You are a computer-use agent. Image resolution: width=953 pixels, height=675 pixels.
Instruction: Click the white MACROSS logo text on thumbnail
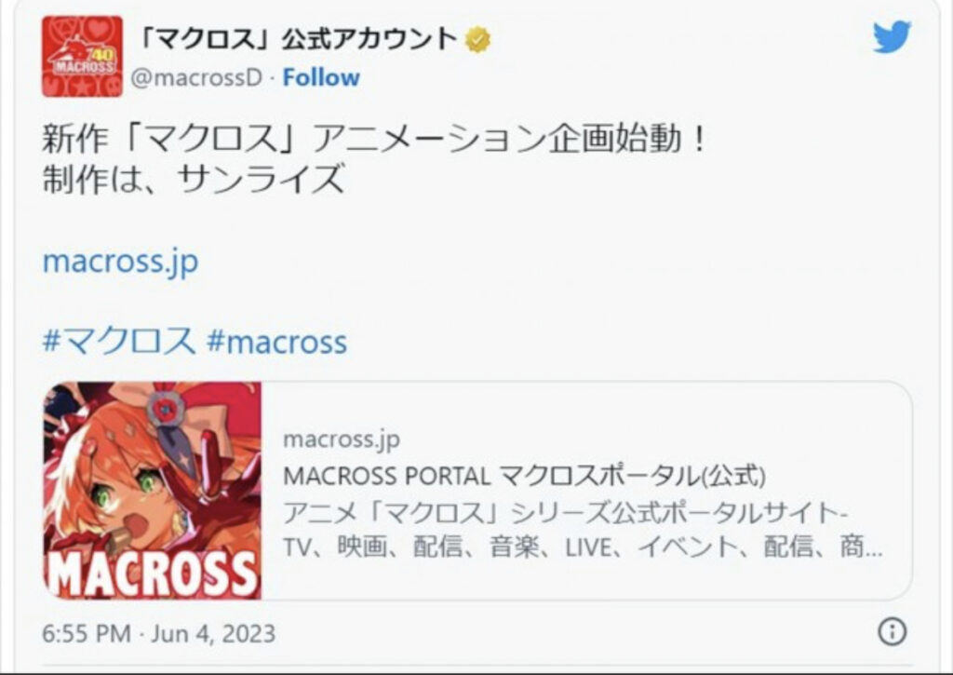click(153, 573)
